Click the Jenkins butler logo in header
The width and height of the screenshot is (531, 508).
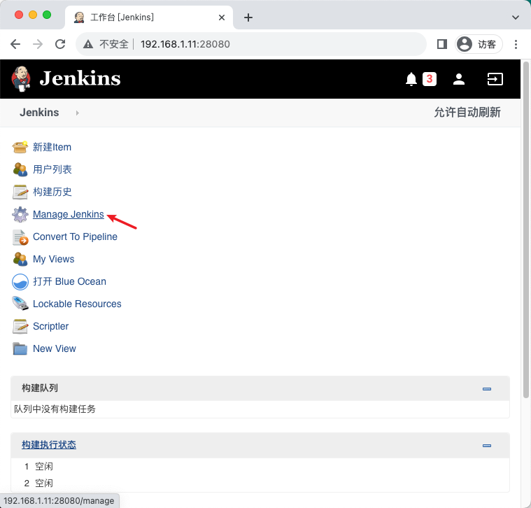coord(21,79)
